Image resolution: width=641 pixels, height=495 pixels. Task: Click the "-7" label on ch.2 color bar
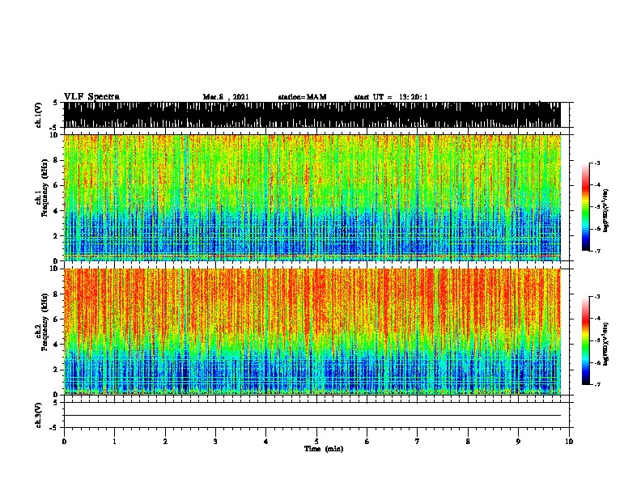(x=596, y=384)
